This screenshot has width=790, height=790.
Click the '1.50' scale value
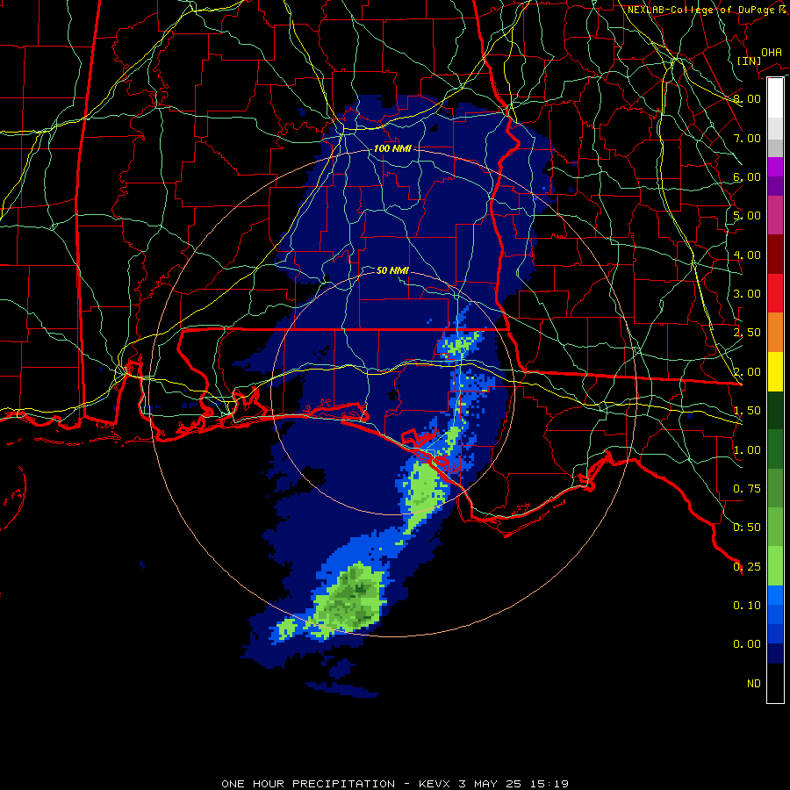pyautogui.click(x=747, y=411)
